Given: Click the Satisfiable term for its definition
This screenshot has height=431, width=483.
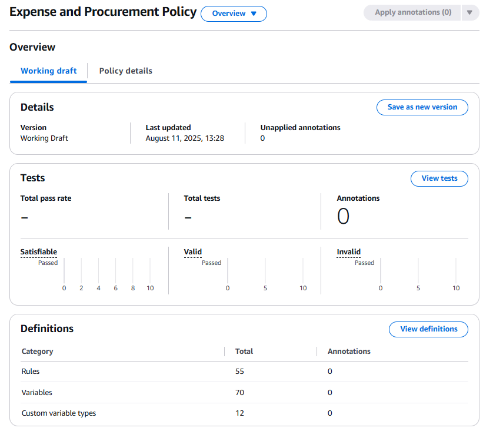Looking at the screenshot, I should point(38,251).
